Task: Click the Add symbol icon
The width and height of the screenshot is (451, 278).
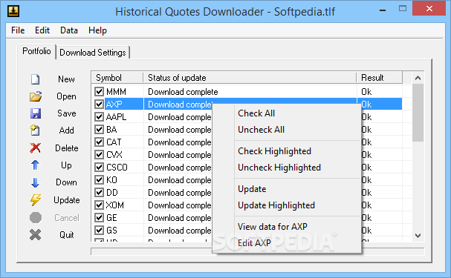Action: pyautogui.click(x=35, y=130)
